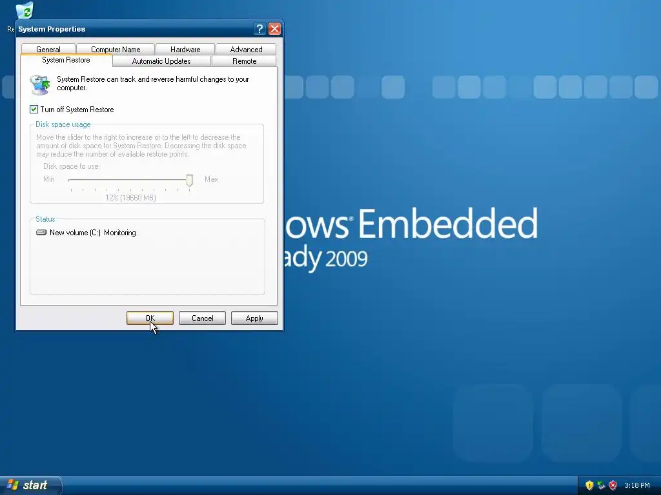Open the Start menu

[30, 485]
